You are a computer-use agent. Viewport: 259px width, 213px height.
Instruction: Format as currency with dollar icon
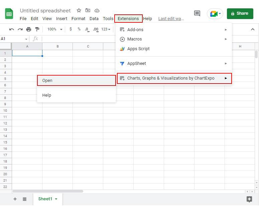pos(71,29)
